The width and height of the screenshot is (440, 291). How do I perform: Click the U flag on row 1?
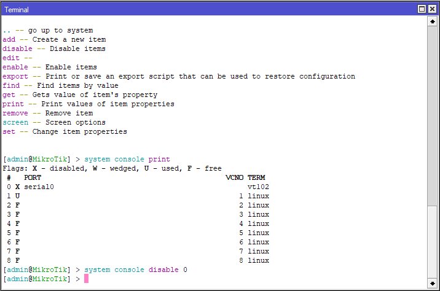coord(17,196)
